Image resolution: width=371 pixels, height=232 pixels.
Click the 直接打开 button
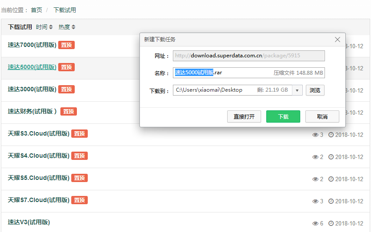tap(244, 116)
